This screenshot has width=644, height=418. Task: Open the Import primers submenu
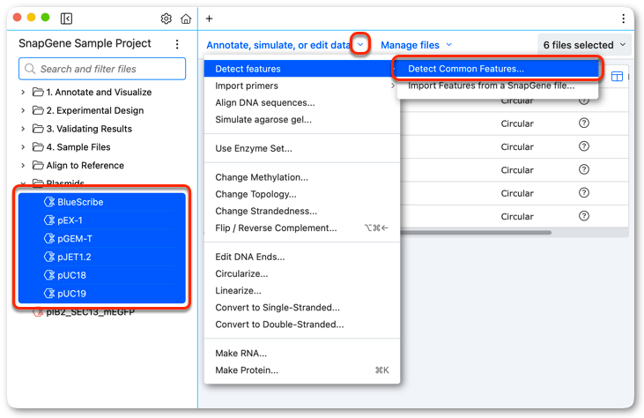[x=302, y=86]
